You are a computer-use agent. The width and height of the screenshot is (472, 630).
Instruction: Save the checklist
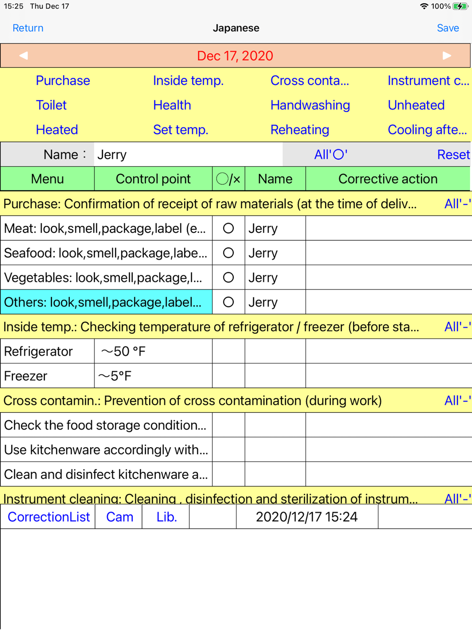point(448,28)
